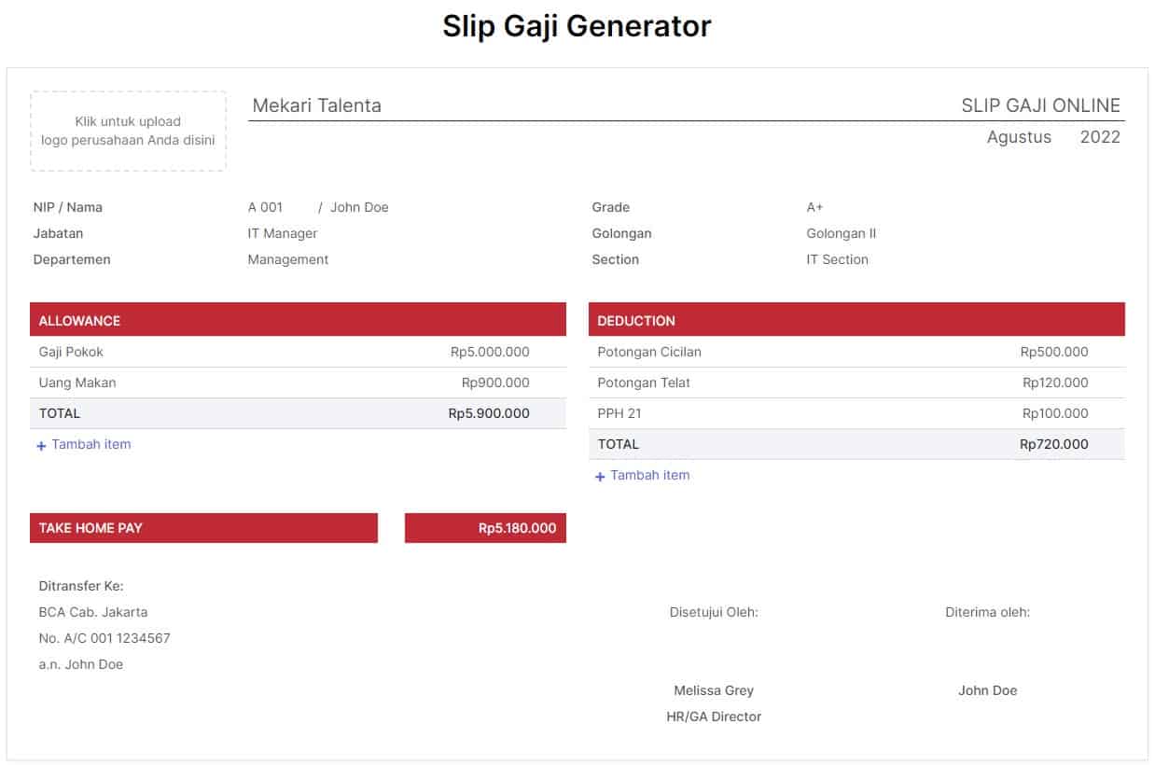Edit Gaji Pokok amount Rp5.000.000
The width and height of the screenshot is (1155, 765).
pos(490,352)
